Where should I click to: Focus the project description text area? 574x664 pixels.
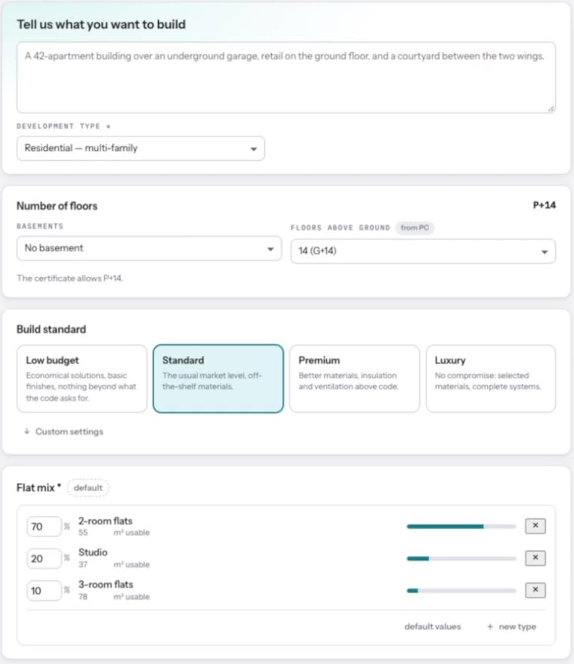point(286,78)
